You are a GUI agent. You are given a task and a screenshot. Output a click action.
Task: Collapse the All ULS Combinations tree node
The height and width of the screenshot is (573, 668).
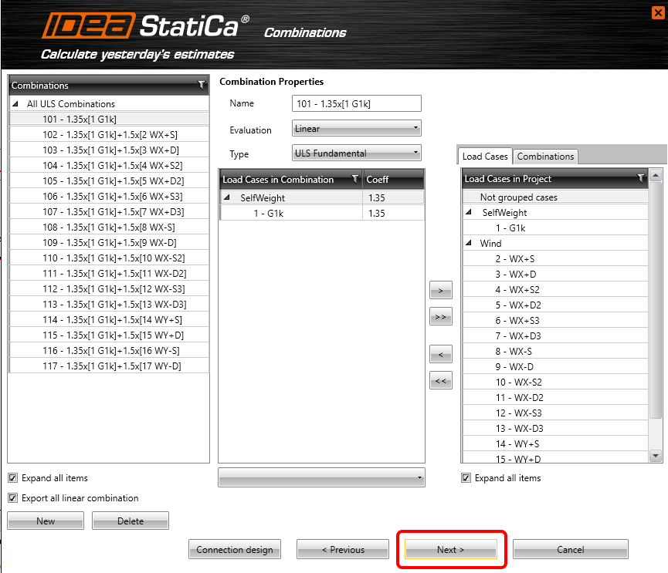[x=15, y=103]
